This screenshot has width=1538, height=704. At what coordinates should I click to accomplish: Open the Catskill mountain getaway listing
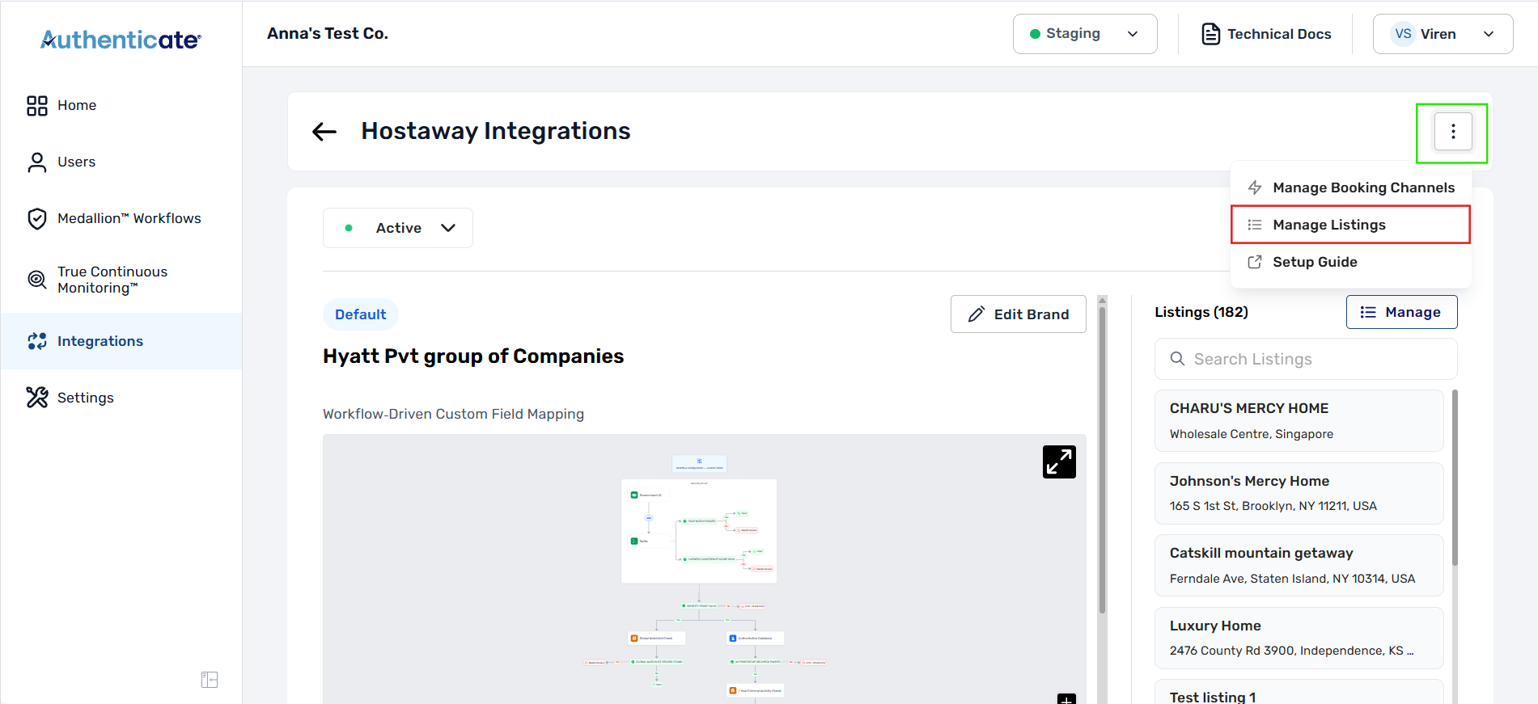(1299, 566)
